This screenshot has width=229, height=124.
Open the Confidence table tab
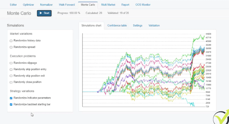coord(117,25)
